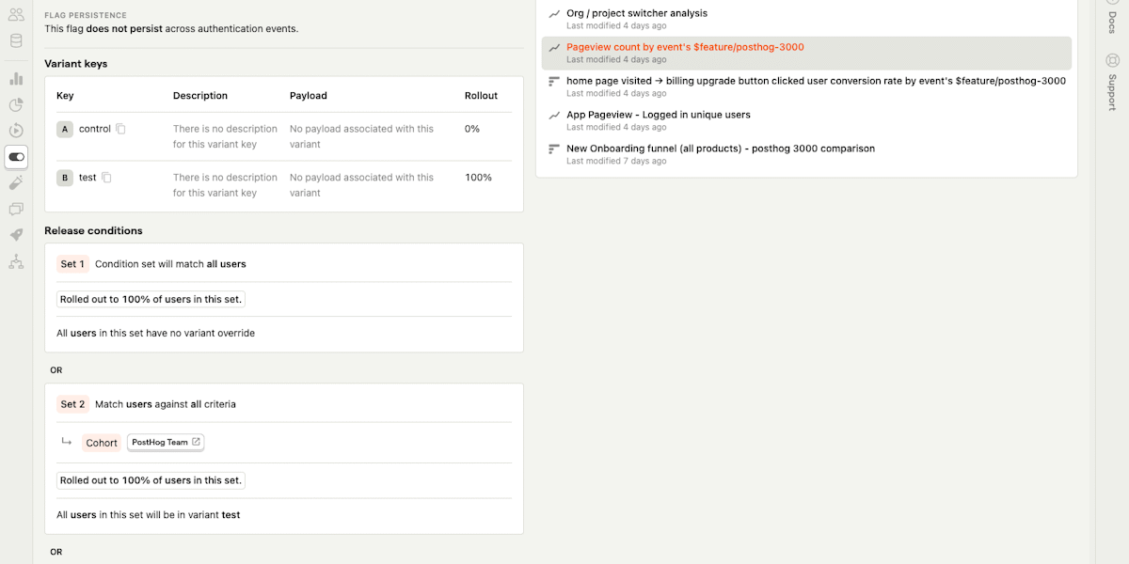Copy the test variant key
Viewport: 1129px width, 564px height.
point(106,178)
